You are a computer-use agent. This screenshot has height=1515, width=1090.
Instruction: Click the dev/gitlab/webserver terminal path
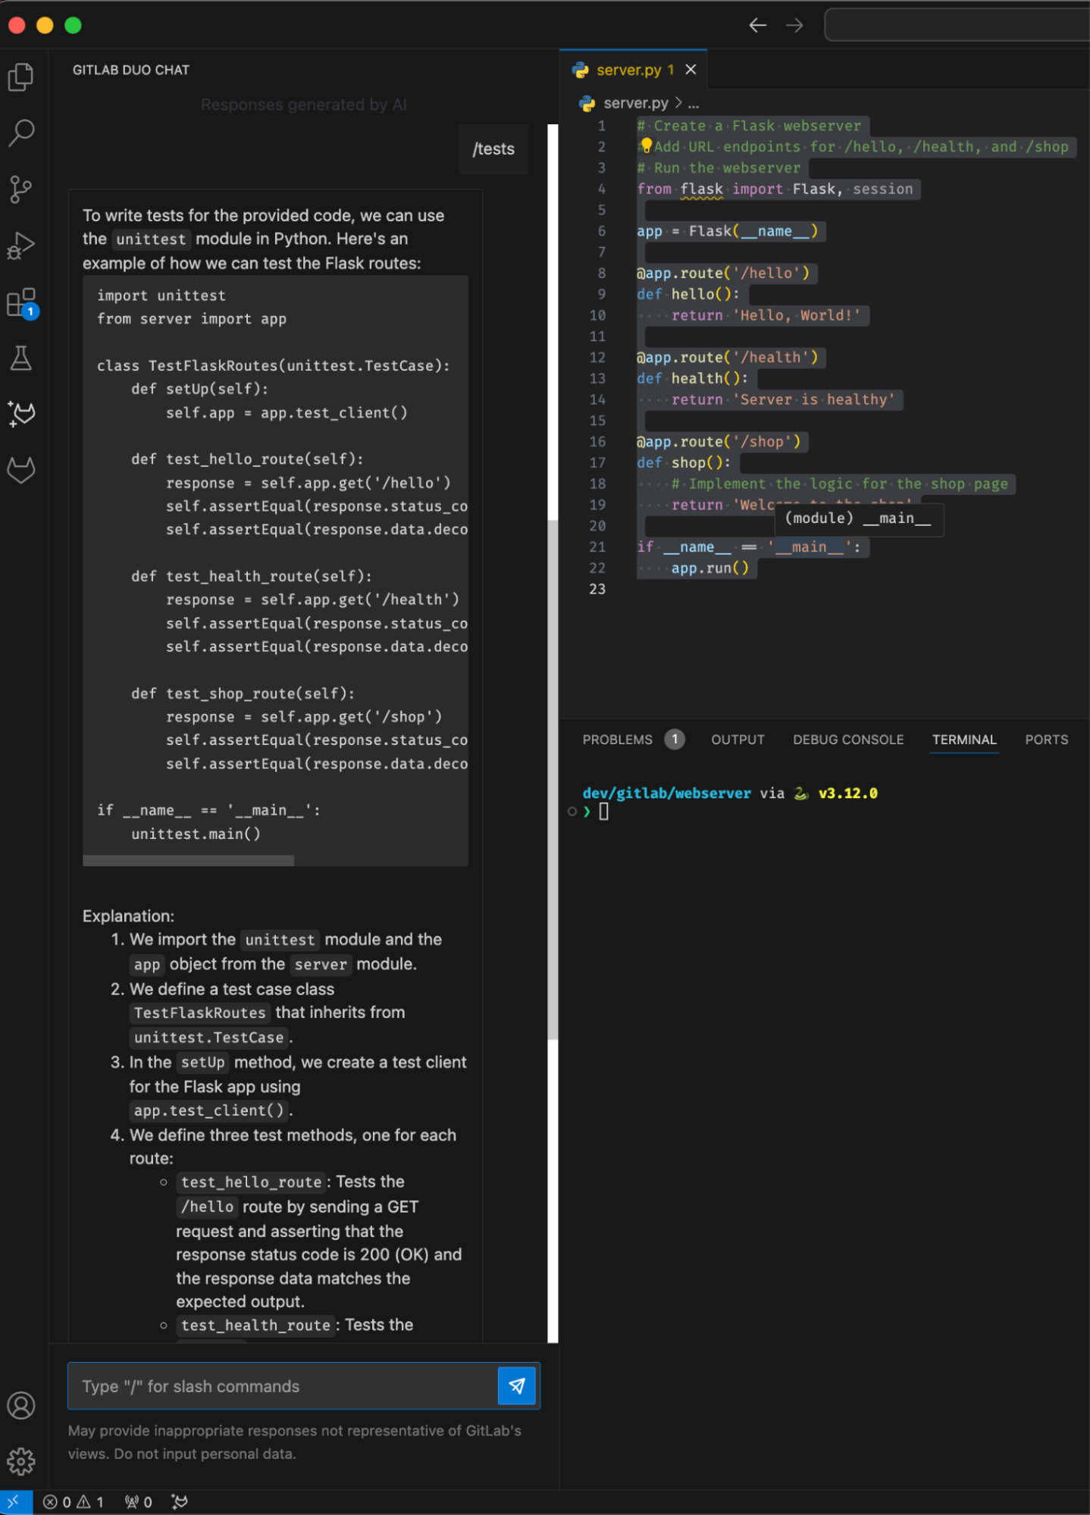click(666, 793)
